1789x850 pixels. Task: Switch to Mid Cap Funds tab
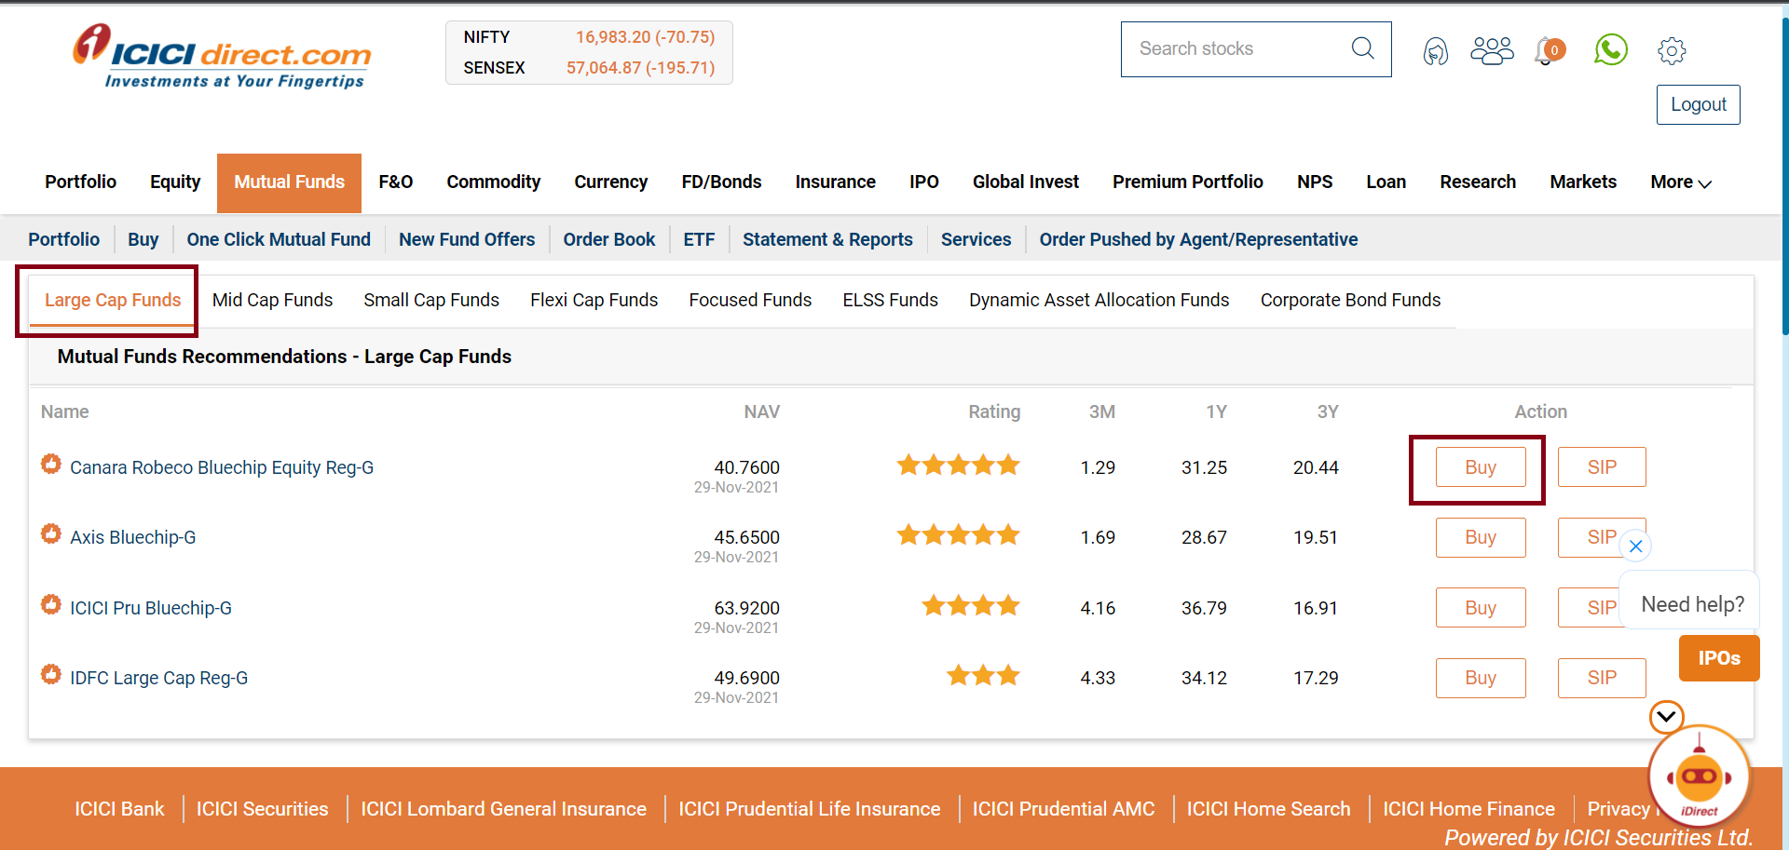tap(272, 300)
